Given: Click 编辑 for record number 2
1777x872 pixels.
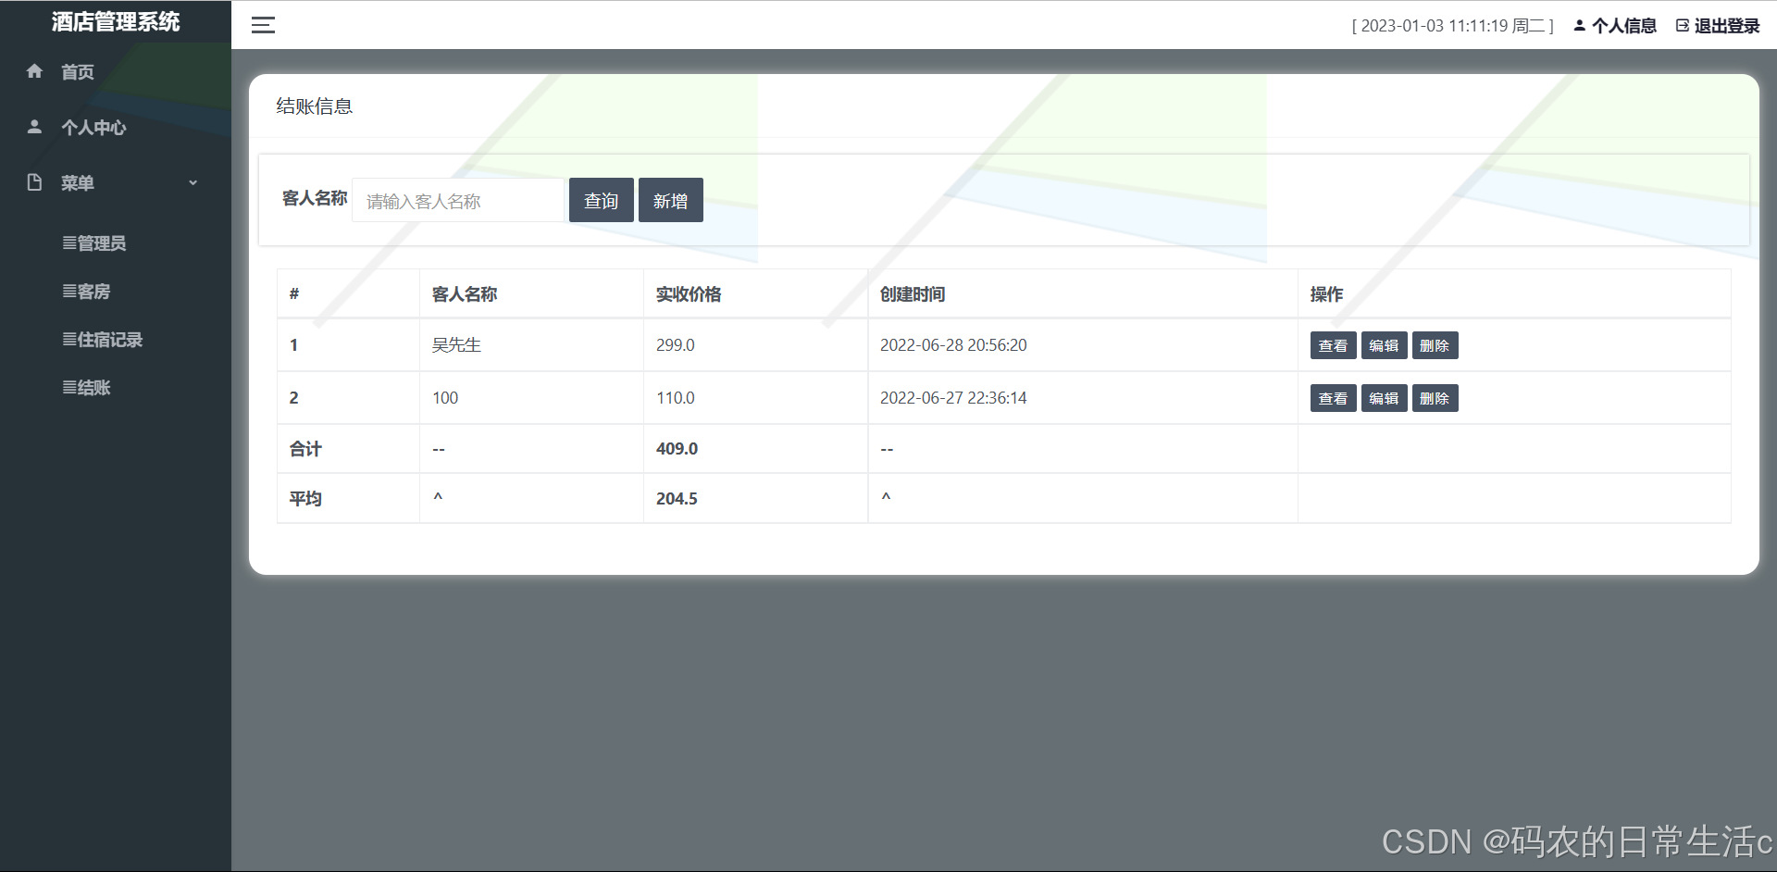Looking at the screenshot, I should point(1384,398).
